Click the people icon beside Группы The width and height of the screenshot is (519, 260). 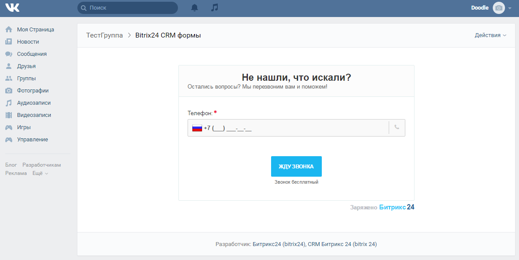point(9,78)
